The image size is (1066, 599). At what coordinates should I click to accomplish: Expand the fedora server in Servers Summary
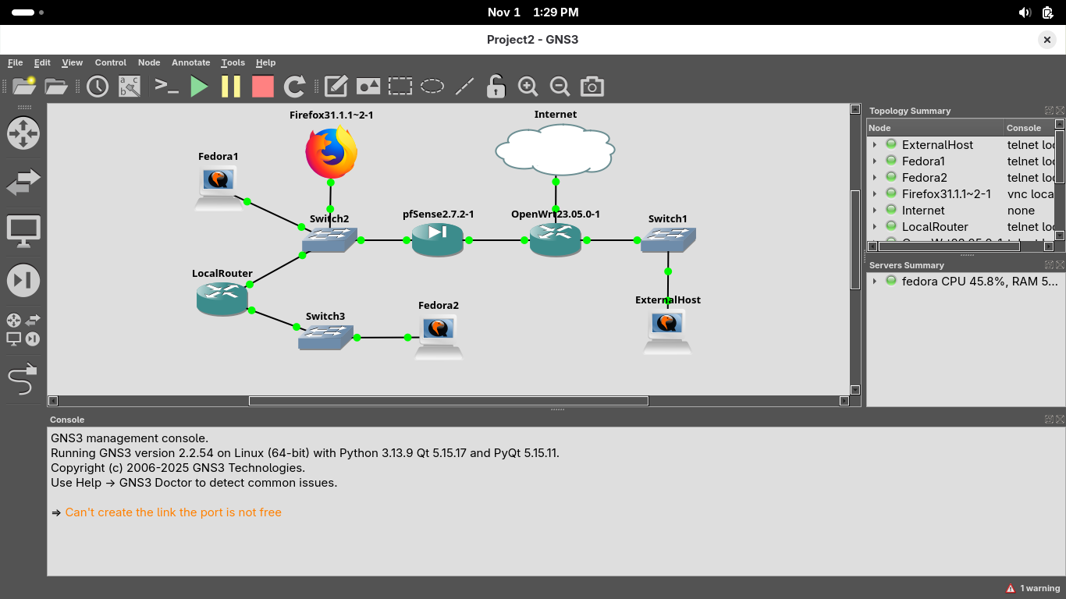(x=875, y=282)
